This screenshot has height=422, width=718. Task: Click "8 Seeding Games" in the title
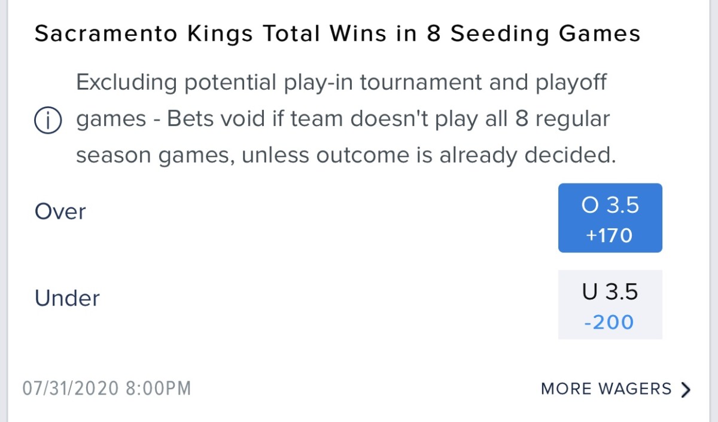(x=532, y=34)
